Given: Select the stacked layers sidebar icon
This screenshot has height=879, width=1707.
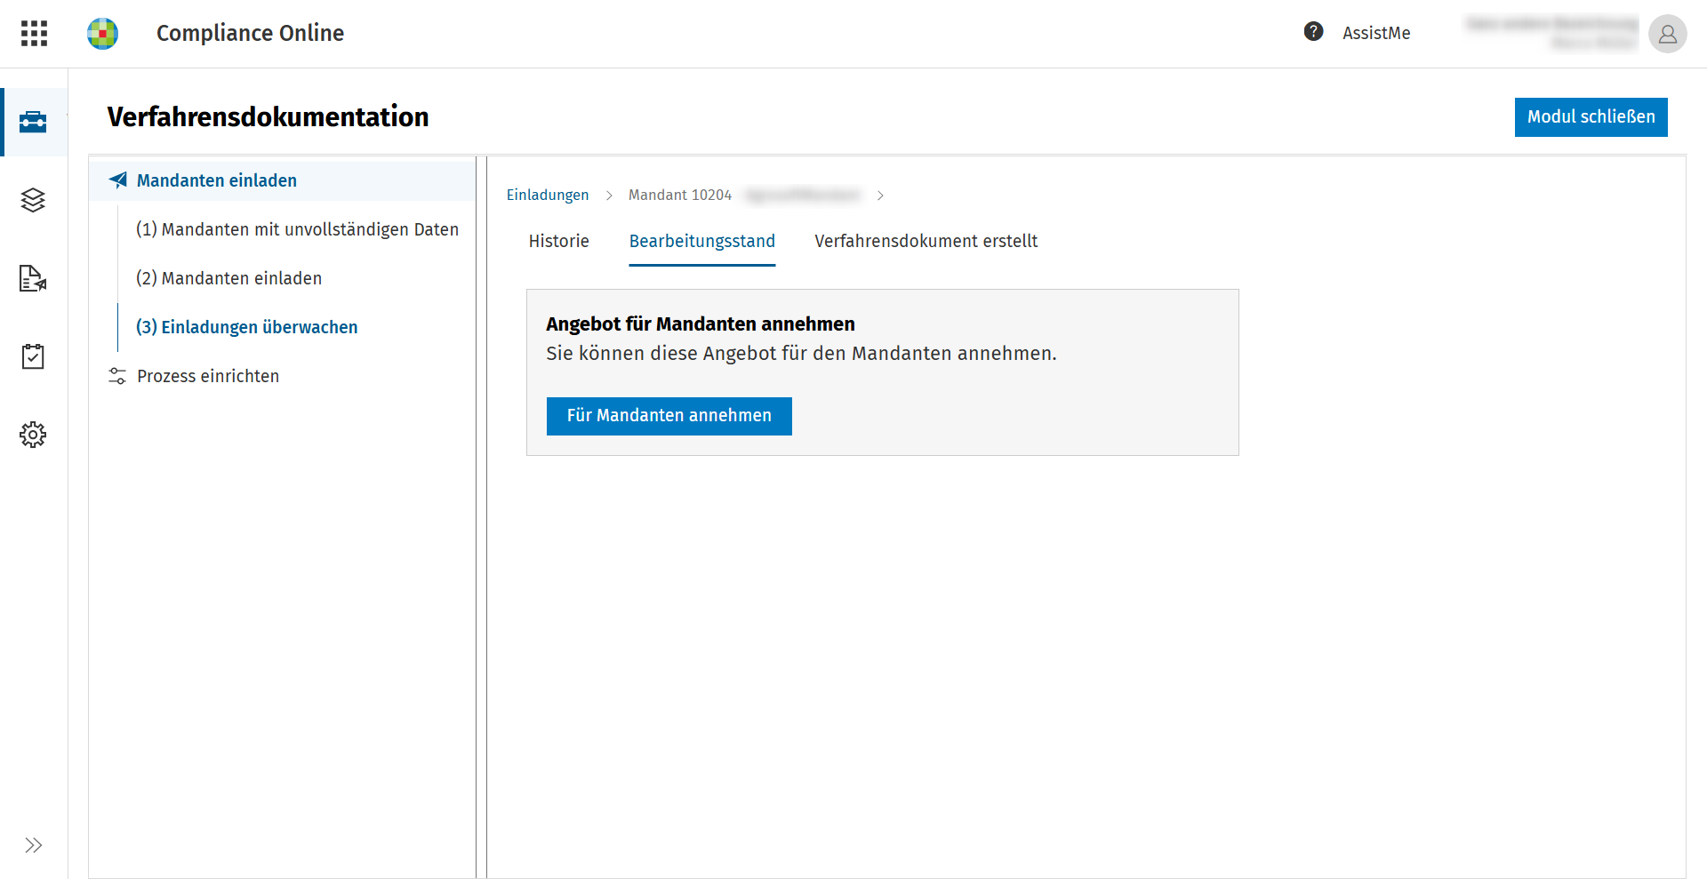Looking at the screenshot, I should 33,200.
